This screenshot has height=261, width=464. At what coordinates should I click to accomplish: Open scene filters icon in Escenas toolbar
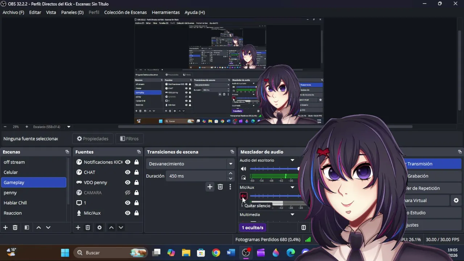[26, 228]
